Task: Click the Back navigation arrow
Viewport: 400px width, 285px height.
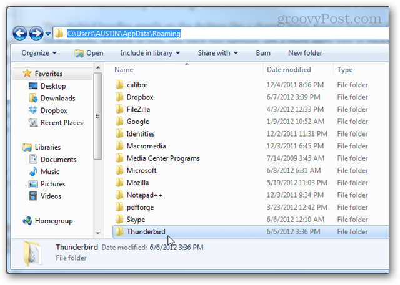Action: (x=20, y=33)
